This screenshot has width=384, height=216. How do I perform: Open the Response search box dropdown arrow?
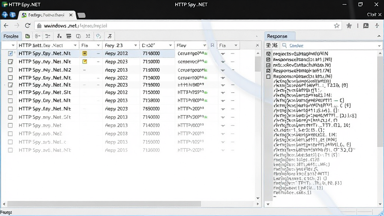pyautogui.click(x=379, y=46)
